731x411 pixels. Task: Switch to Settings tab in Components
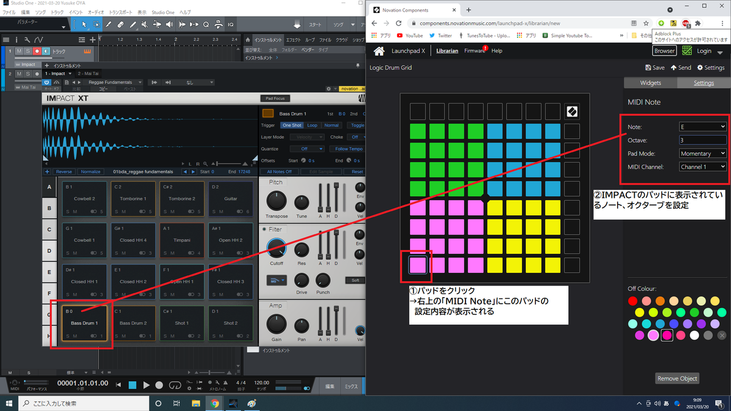704,83
